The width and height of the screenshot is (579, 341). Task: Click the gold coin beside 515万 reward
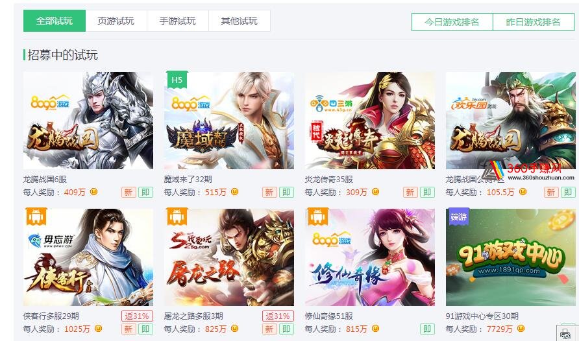(x=234, y=192)
